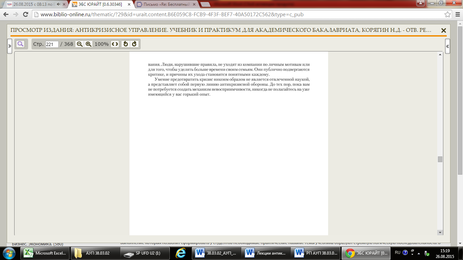Click the document scroll down arrow
463x260 pixels.
(440, 232)
